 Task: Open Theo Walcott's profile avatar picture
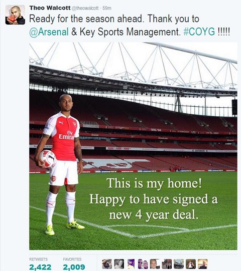pyautogui.click(x=15, y=15)
